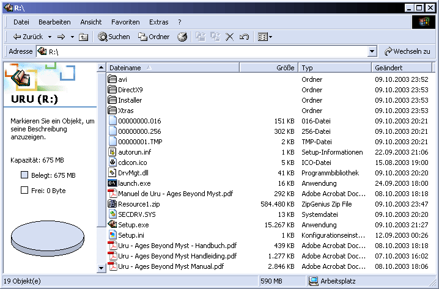Open the Favoriten menu
This screenshot has height=289, width=439.
pos(125,21)
